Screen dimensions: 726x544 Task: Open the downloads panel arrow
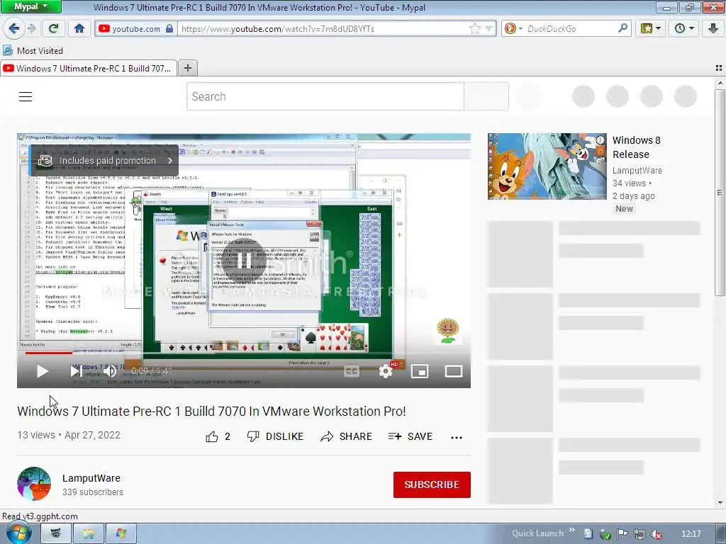(x=713, y=28)
